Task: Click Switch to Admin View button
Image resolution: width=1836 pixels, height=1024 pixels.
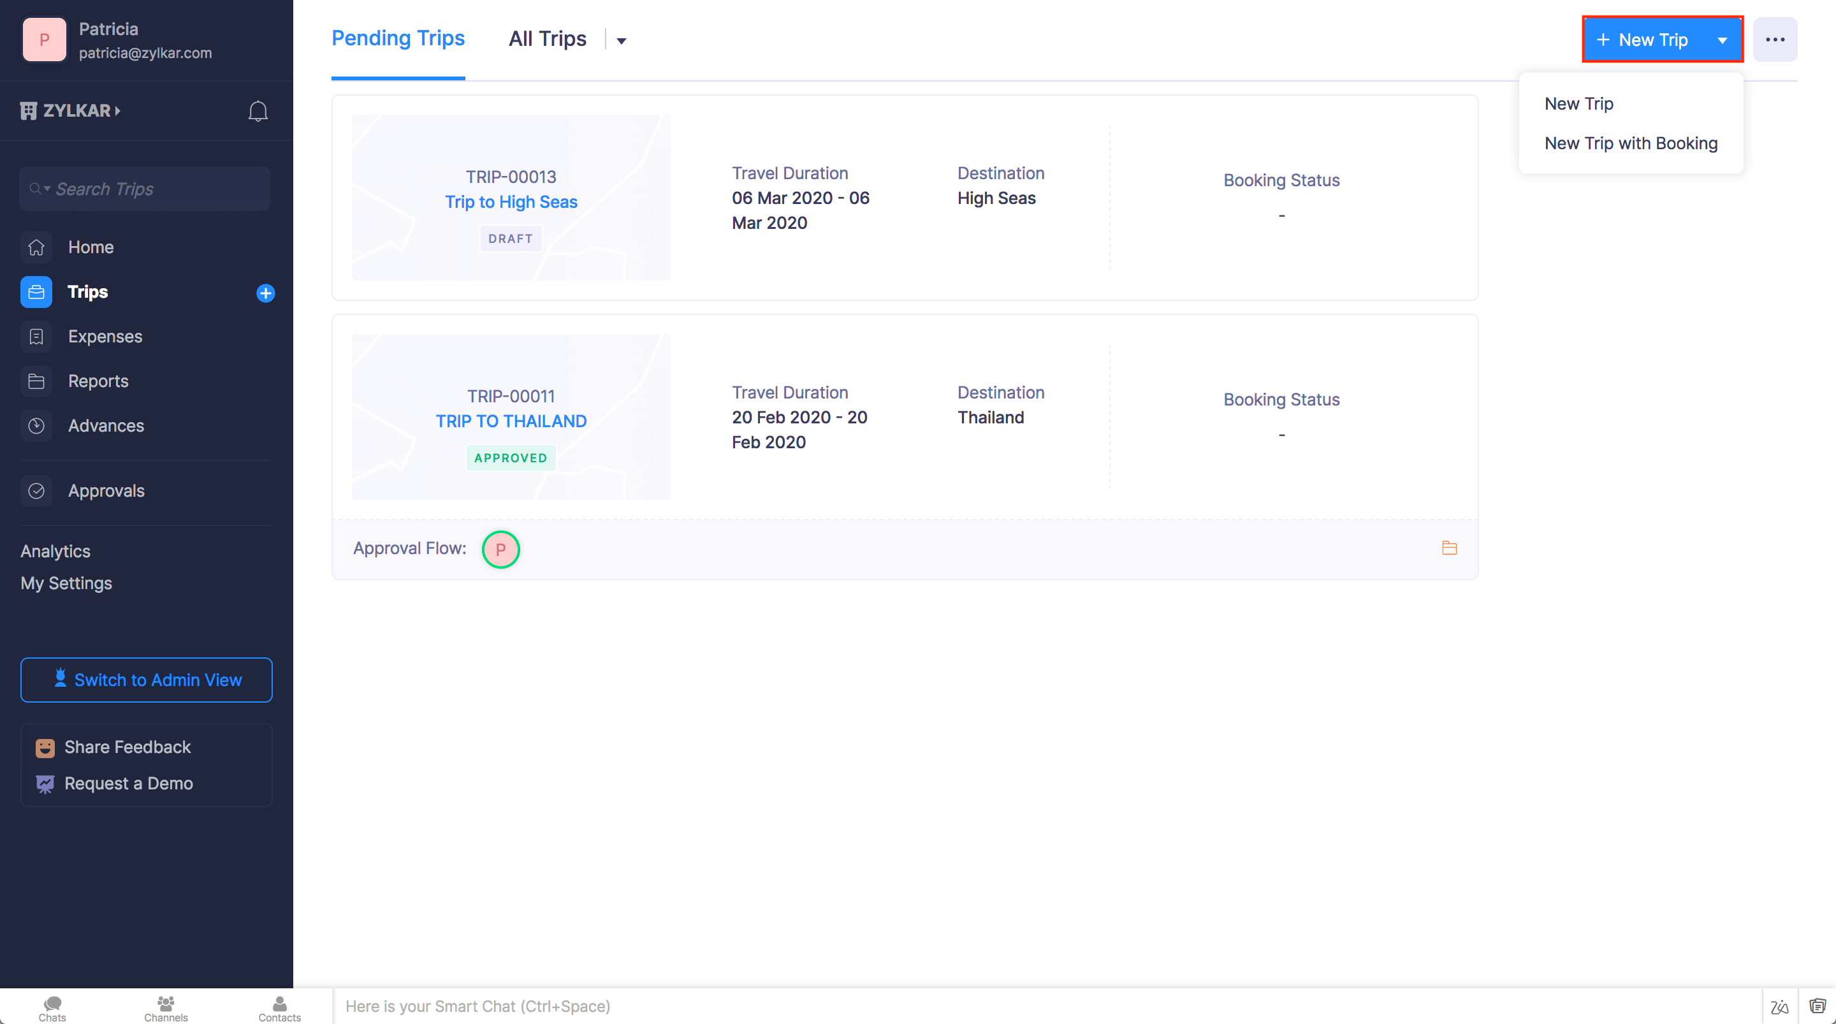Action: pos(146,680)
